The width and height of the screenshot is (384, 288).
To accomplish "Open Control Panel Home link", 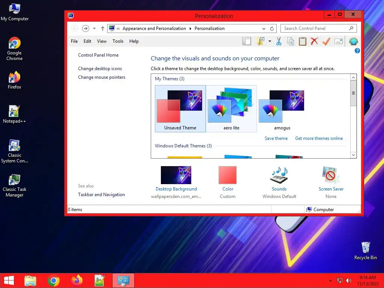I will pos(98,55).
